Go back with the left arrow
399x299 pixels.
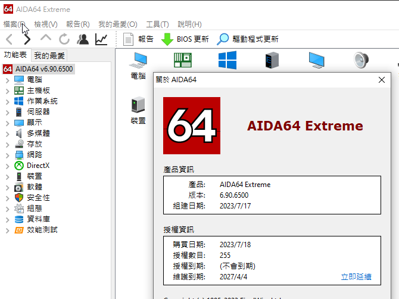(9, 39)
